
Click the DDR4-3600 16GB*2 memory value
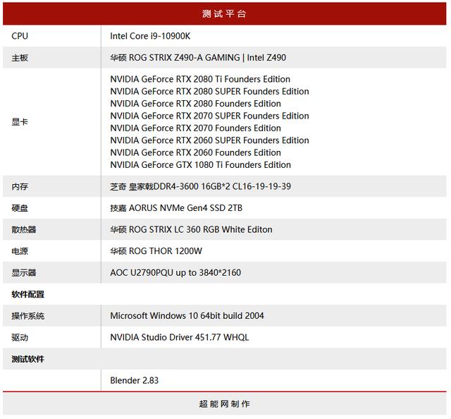[200, 186]
